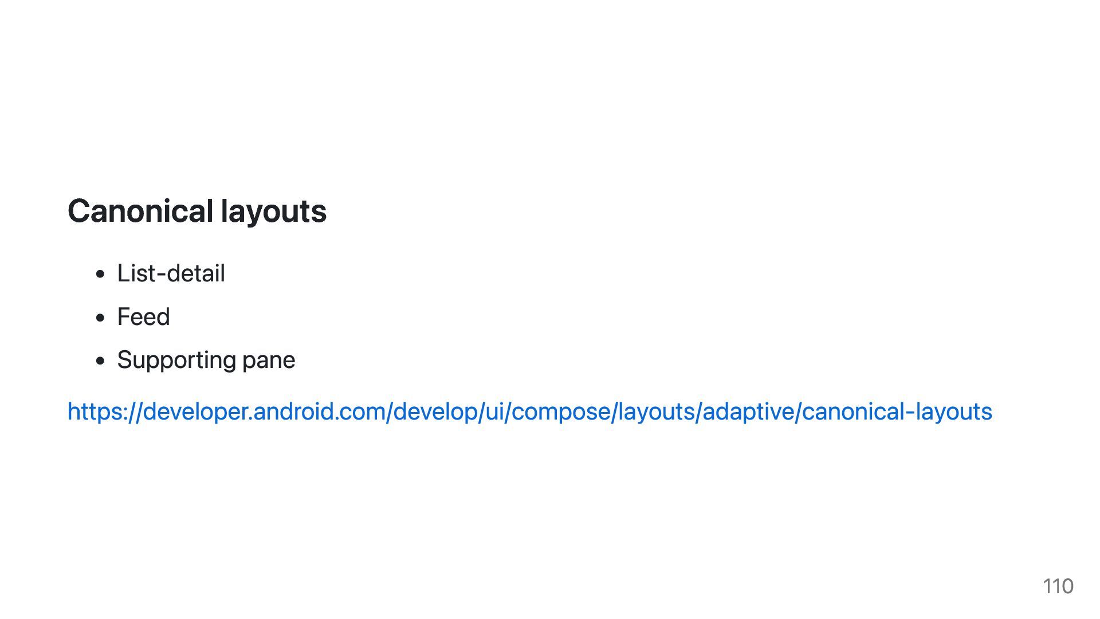This screenshot has width=1100, height=619.
Task: Click the Canonical layouts heading
Action: pos(197,211)
